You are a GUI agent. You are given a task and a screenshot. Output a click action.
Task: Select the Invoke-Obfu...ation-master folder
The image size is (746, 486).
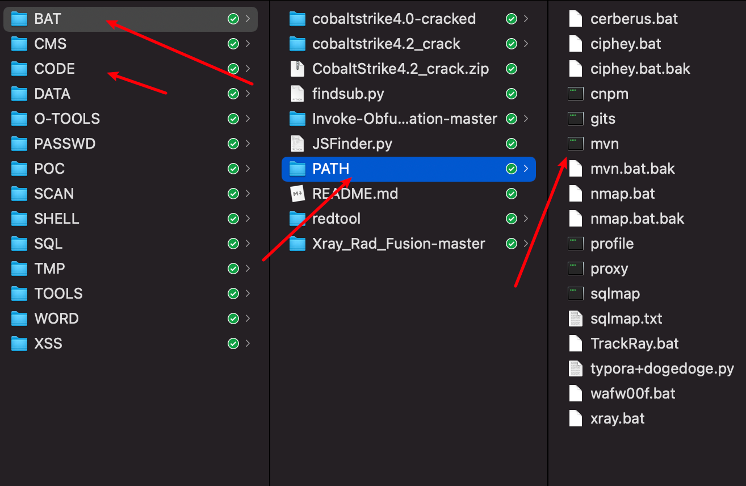(409, 119)
